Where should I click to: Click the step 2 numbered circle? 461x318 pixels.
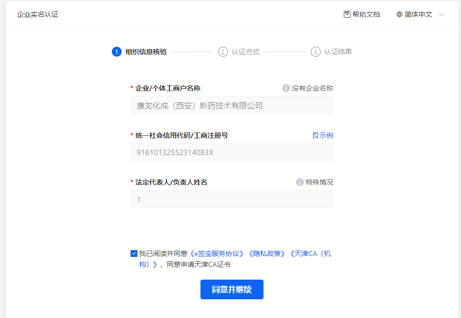pos(223,52)
